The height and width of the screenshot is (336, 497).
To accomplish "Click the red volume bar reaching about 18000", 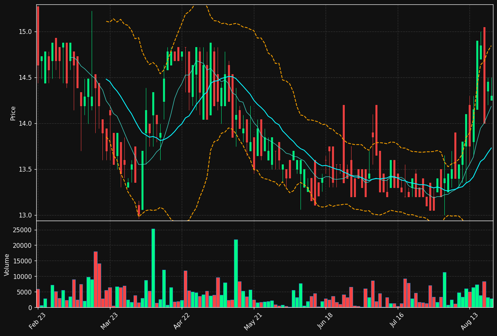I will tap(96, 279).
